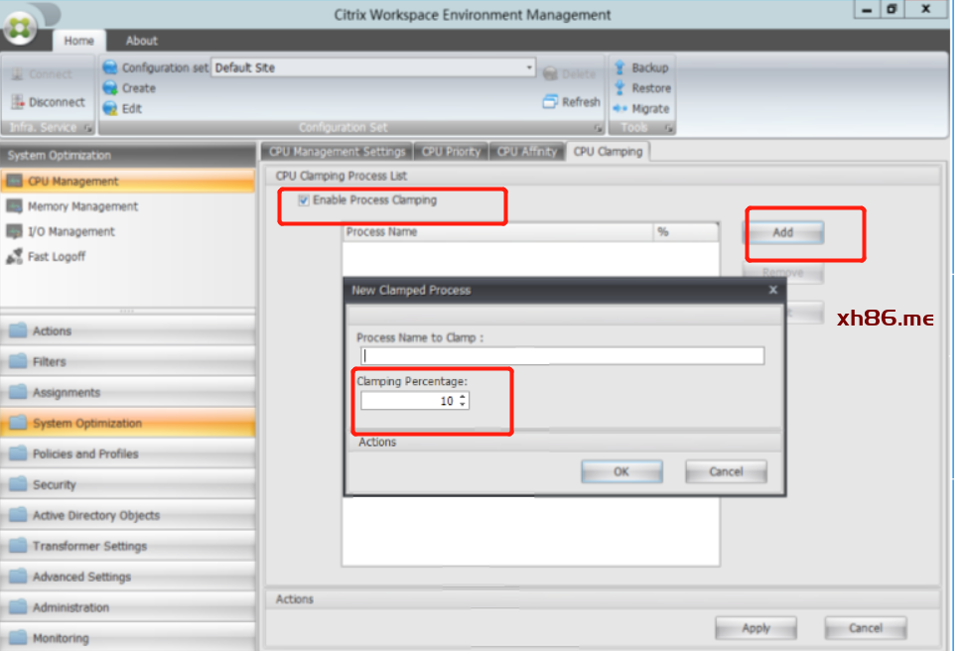964x651 pixels.
Task: Click the Create configuration set icon
Action: tap(110, 88)
